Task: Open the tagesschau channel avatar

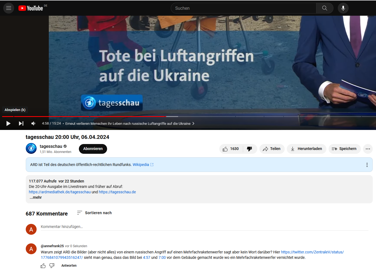Action: (31, 148)
